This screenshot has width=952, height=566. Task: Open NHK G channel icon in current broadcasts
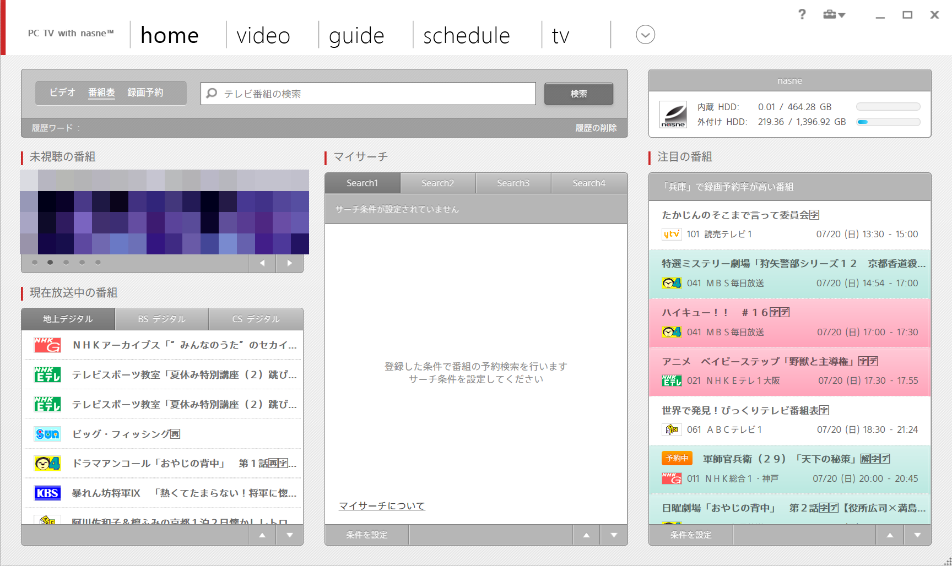pyautogui.click(x=47, y=345)
